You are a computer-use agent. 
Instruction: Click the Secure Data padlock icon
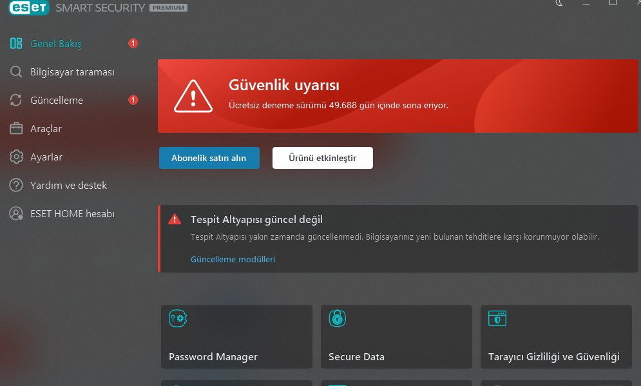tap(337, 318)
